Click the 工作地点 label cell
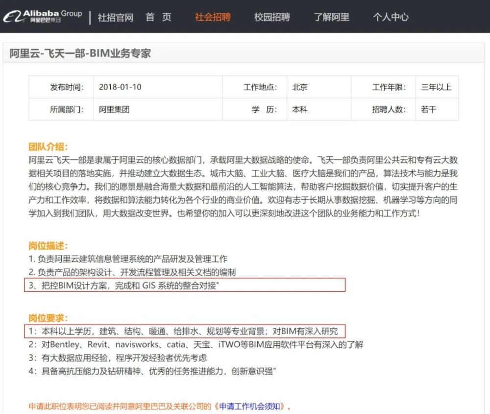 tap(255, 87)
